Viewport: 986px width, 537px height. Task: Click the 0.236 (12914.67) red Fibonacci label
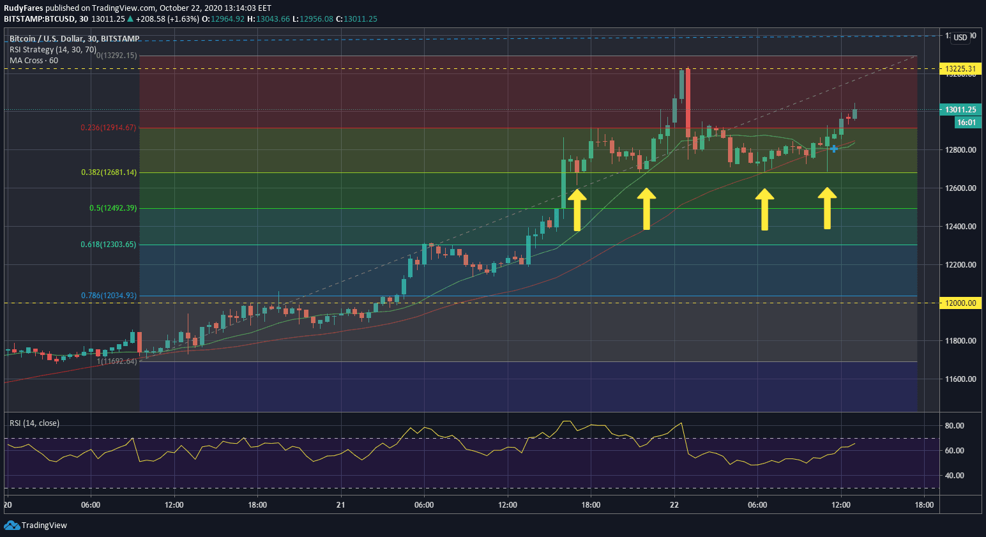pos(109,128)
